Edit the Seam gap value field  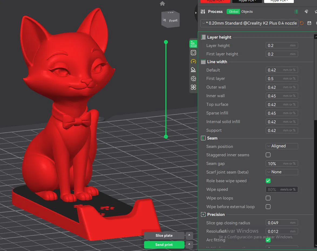click(282, 164)
